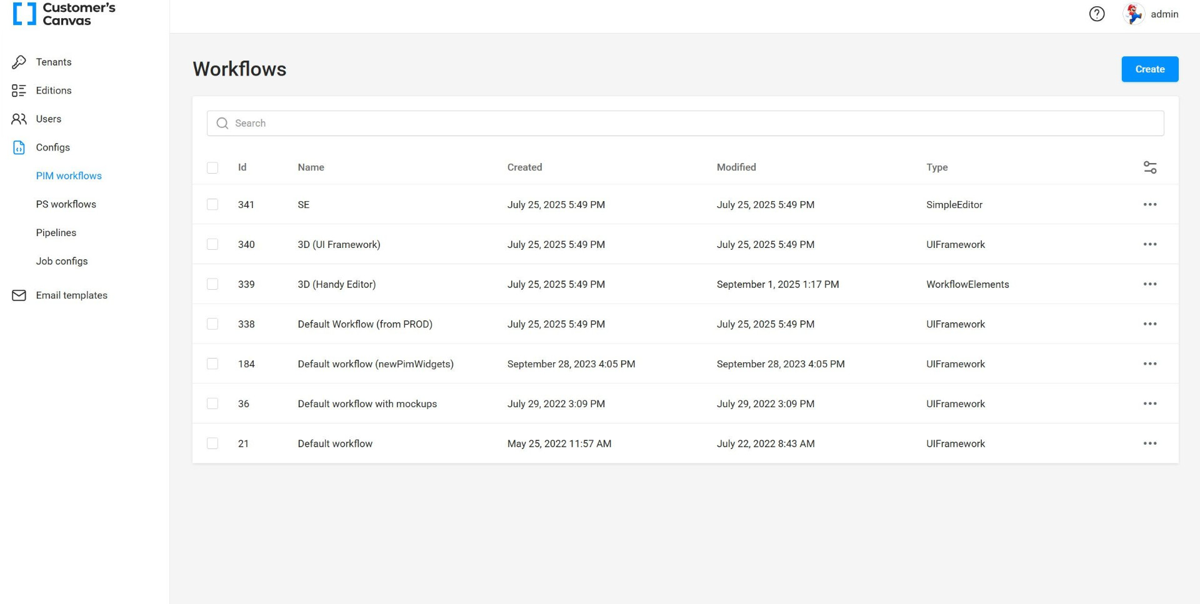Click the Configs file icon
This screenshot has width=1200, height=604.
coord(19,147)
